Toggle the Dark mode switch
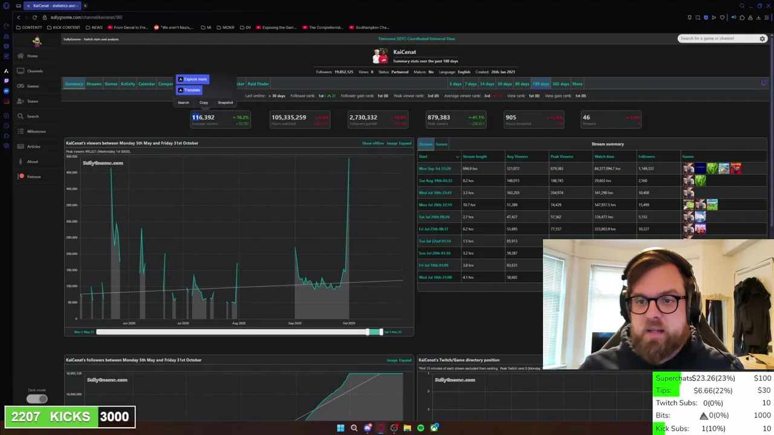The image size is (774, 435). [x=36, y=399]
